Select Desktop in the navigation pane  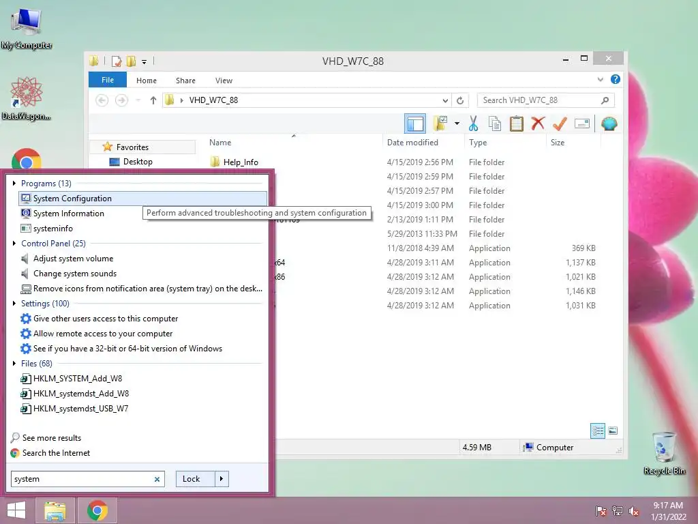(138, 162)
